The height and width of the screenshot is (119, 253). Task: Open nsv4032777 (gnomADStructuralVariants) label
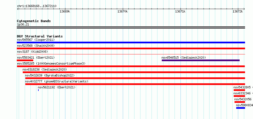[57, 81]
